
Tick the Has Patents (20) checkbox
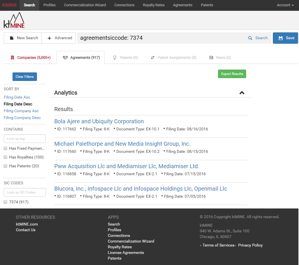[x=5, y=166]
